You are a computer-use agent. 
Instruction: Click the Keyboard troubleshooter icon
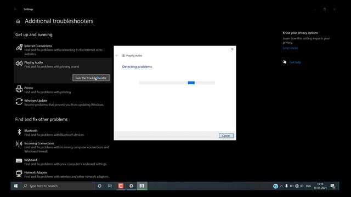pos(19,160)
